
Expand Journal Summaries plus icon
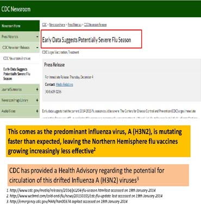37,90
